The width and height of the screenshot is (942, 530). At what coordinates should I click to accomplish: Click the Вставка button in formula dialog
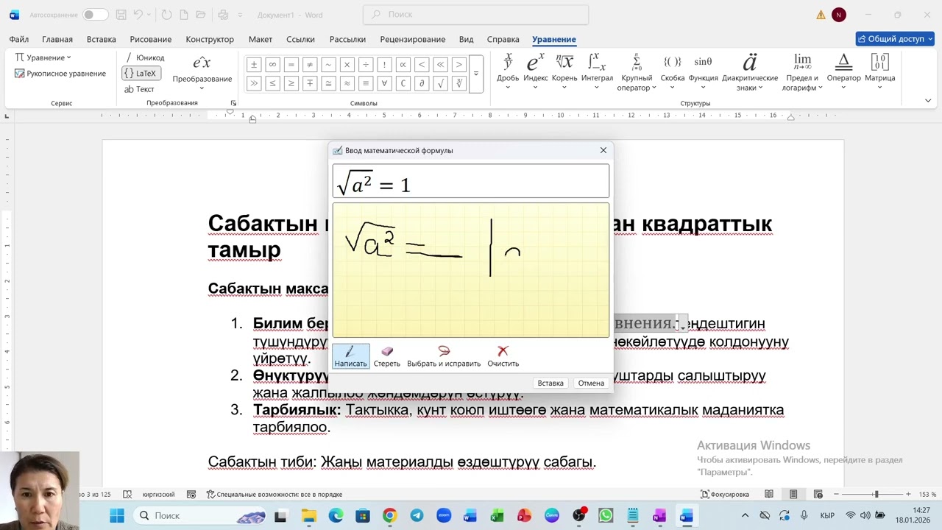tap(550, 383)
